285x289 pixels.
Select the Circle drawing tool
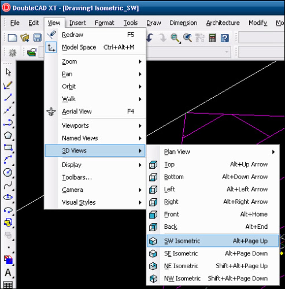(x=8, y=172)
